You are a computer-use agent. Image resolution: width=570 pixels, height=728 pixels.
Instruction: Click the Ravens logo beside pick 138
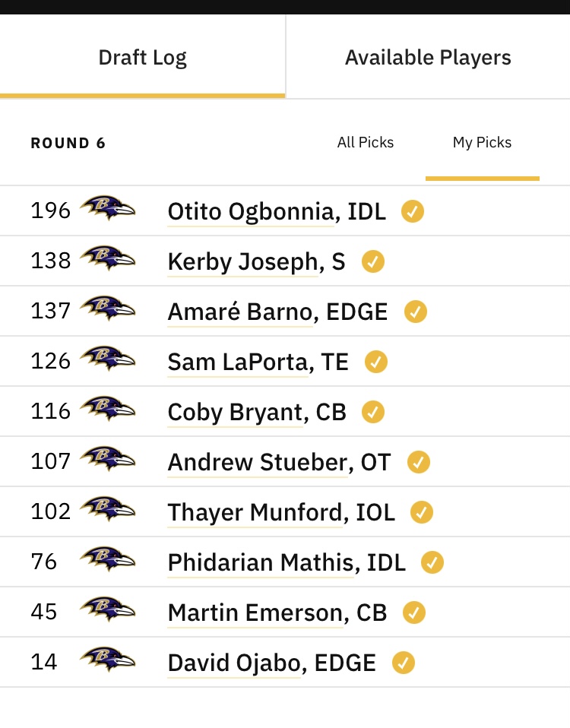point(108,258)
